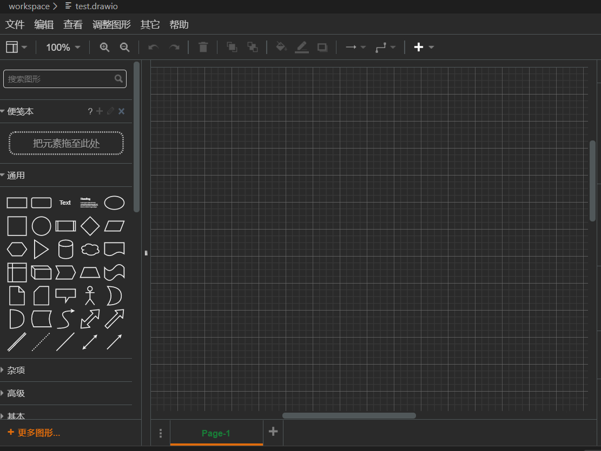Open the 文件 menu
Screen dimensions: 601x451
click(15, 24)
